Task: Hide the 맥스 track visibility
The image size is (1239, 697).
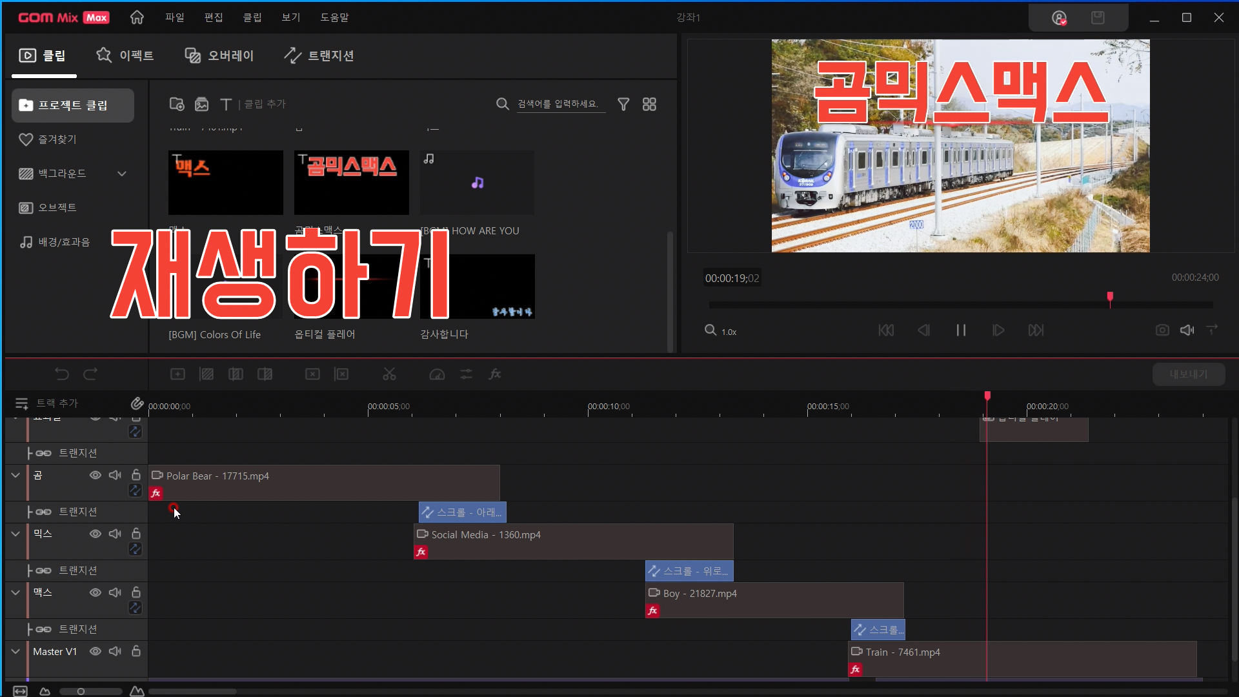Action: (96, 592)
